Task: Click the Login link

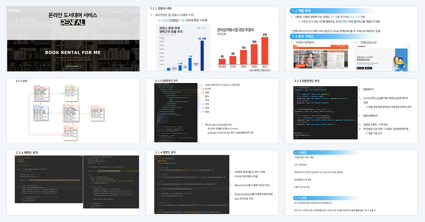Action: click(x=133, y=12)
